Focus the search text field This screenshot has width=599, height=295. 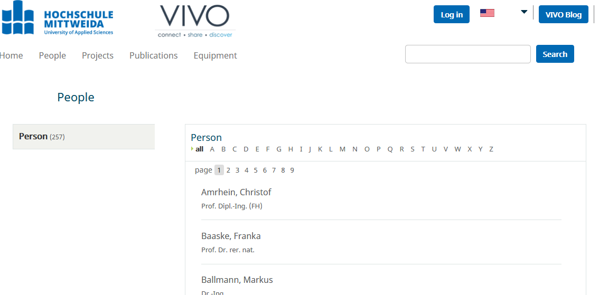pos(467,54)
